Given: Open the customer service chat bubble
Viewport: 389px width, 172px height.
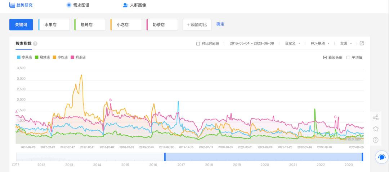Looking at the screenshot, I should coord(382,157).
